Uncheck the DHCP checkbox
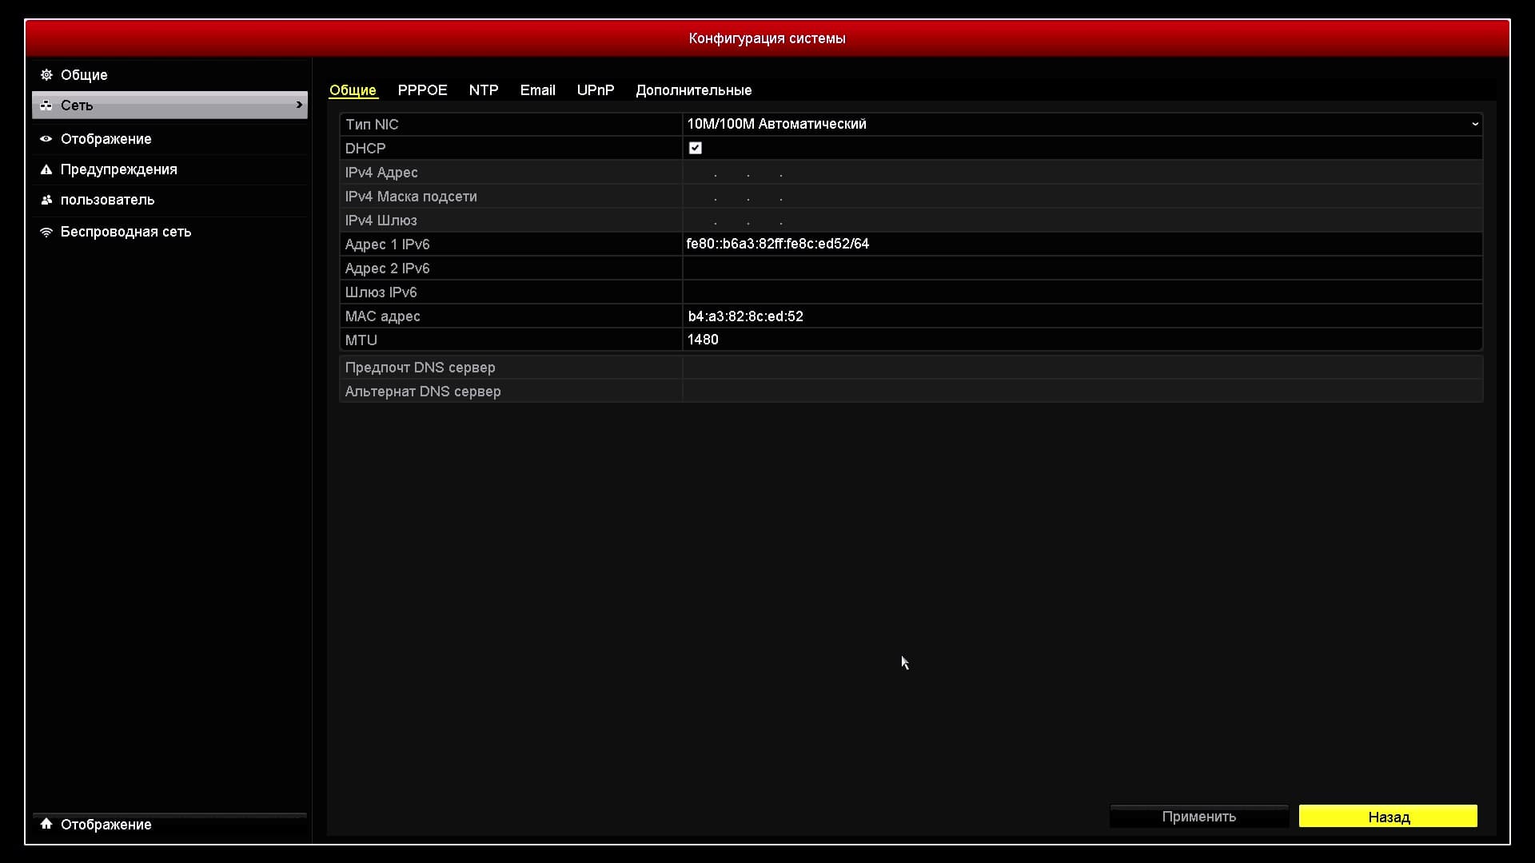This screenshot has width=1535, height=863. click(x=695, y=148)
